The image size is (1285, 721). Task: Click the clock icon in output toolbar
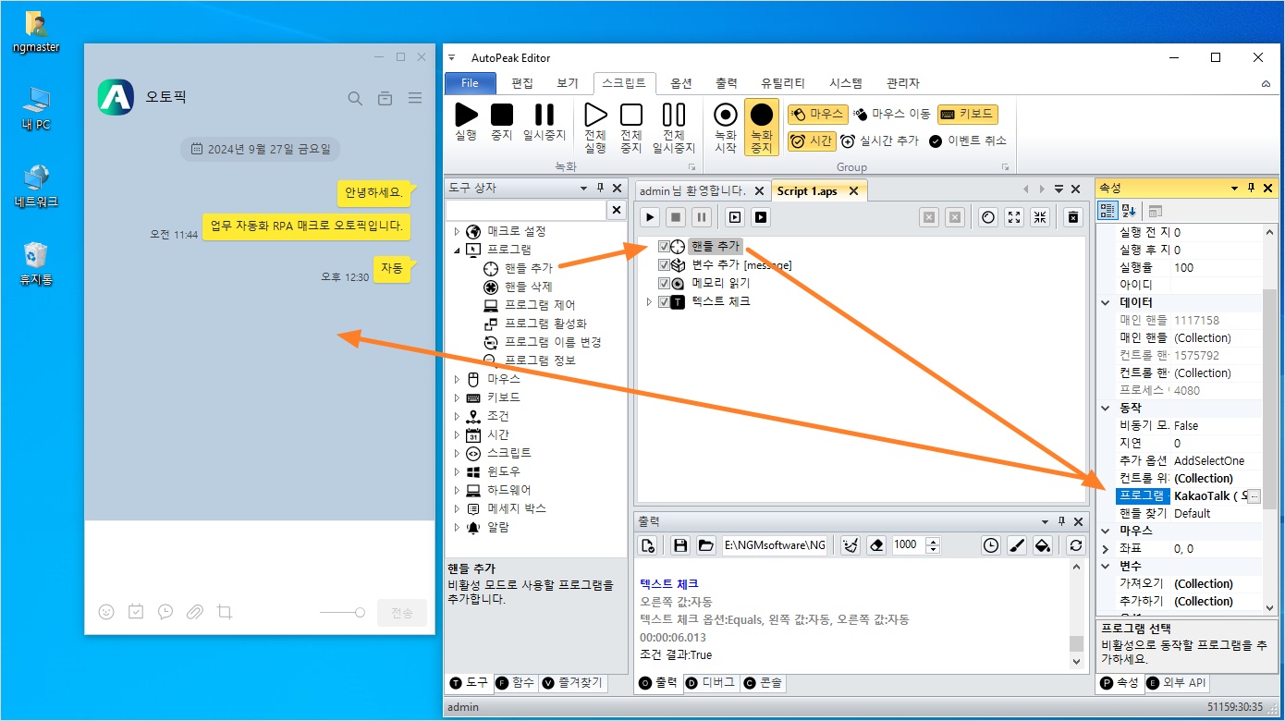point(991,545)
